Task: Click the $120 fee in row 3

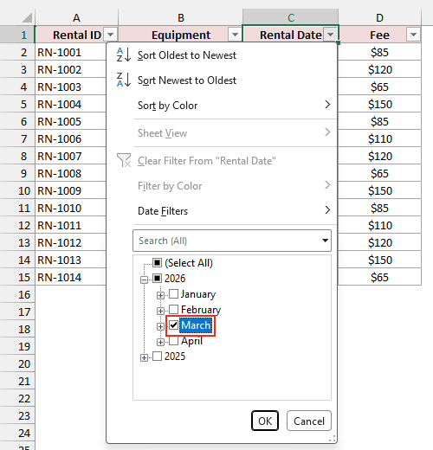Action: pyautogui.click(x=379, y=69)
